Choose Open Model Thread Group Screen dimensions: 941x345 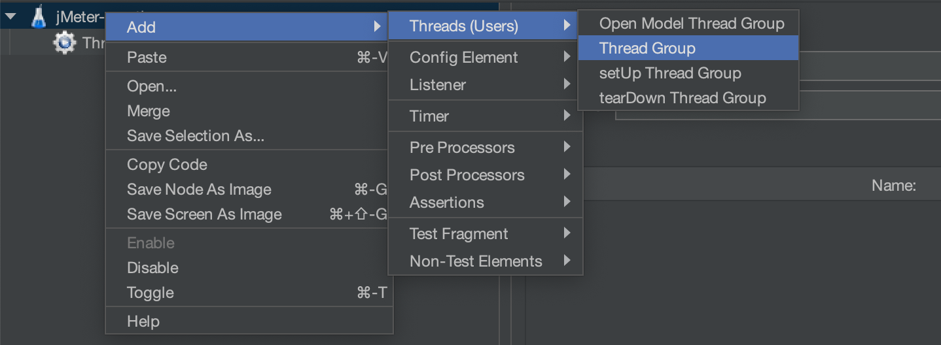point(691,24)
